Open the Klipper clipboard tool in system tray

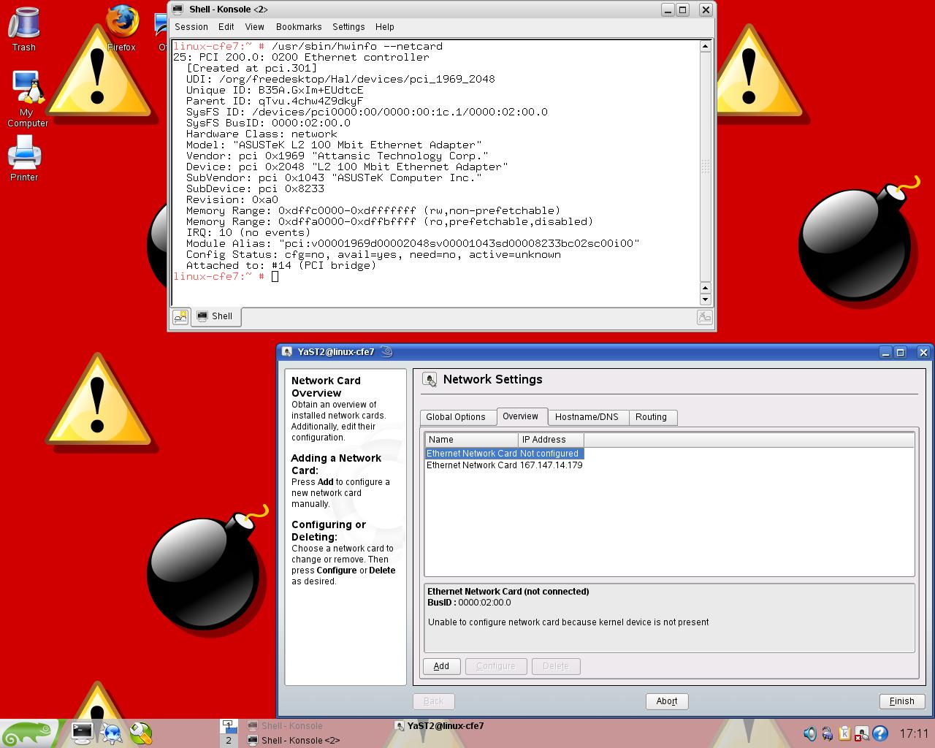pyautogui.click(x=844, y=733)
